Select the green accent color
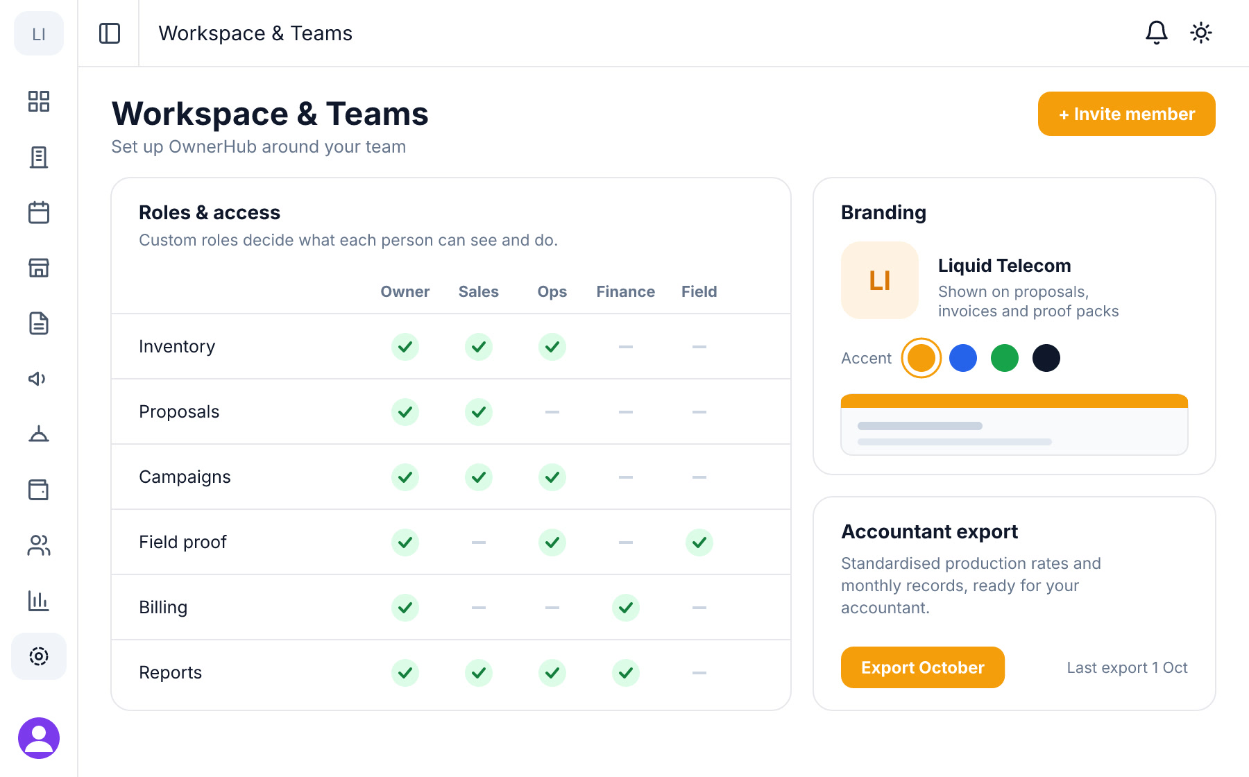 [x=1005, y=358]
